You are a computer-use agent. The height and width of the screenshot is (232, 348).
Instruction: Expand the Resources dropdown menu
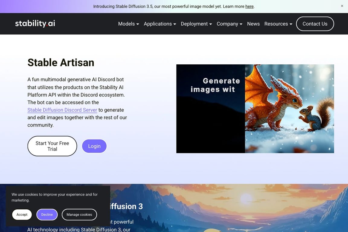click(278, 24)
